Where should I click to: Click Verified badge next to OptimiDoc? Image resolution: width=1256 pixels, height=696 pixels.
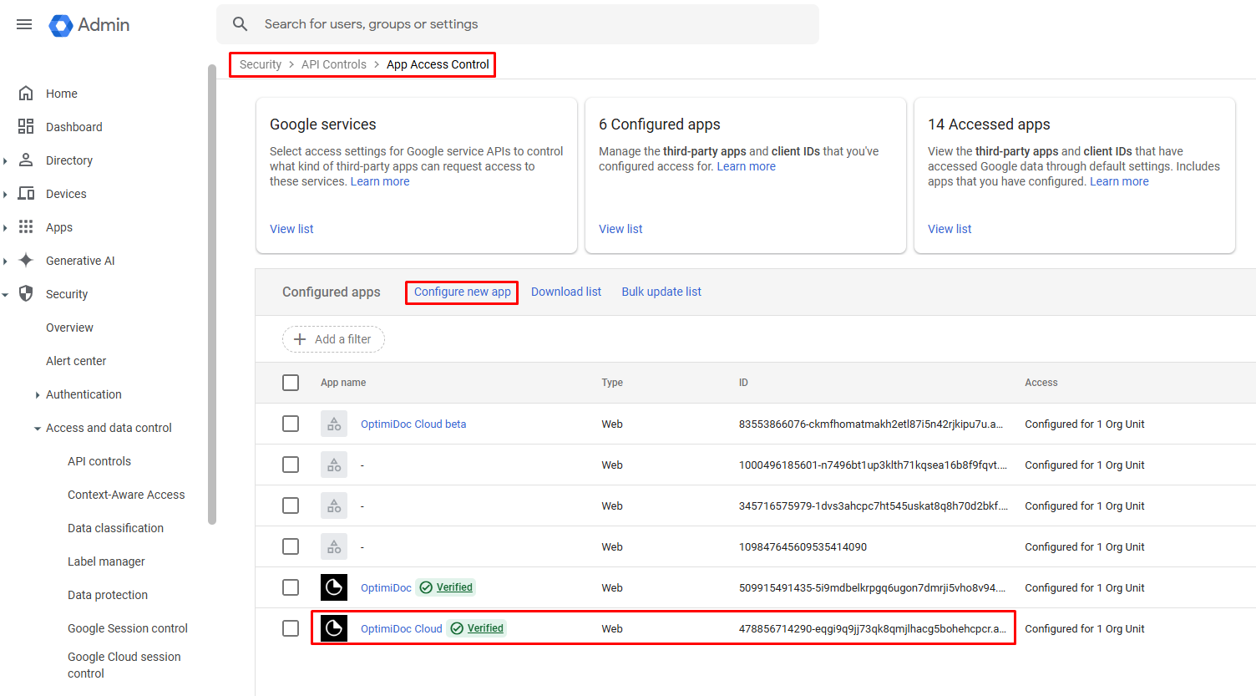tap(446, 587)
